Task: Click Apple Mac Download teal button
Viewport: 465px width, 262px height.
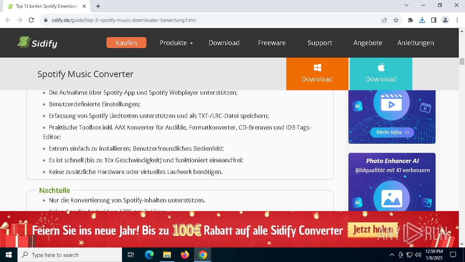Action: 381,74
